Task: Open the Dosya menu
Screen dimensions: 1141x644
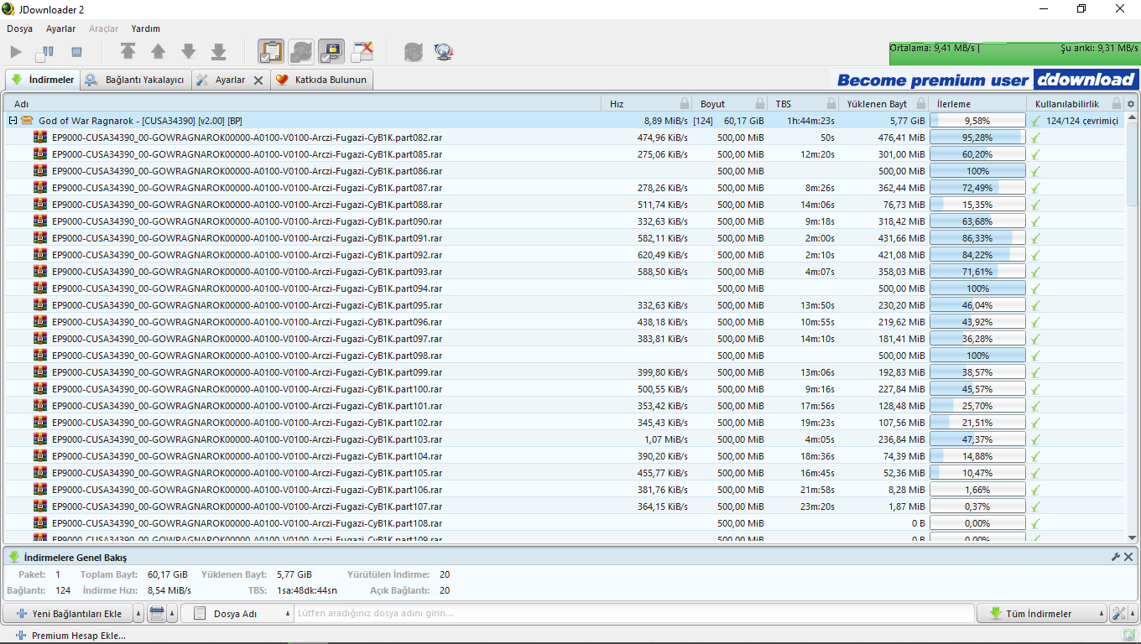Action: point(19,29)
